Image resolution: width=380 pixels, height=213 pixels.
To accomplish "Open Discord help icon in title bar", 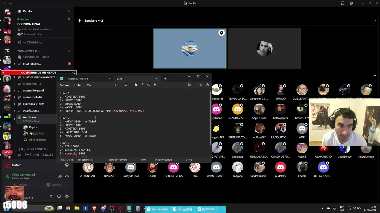I will [x=351, y=3].
